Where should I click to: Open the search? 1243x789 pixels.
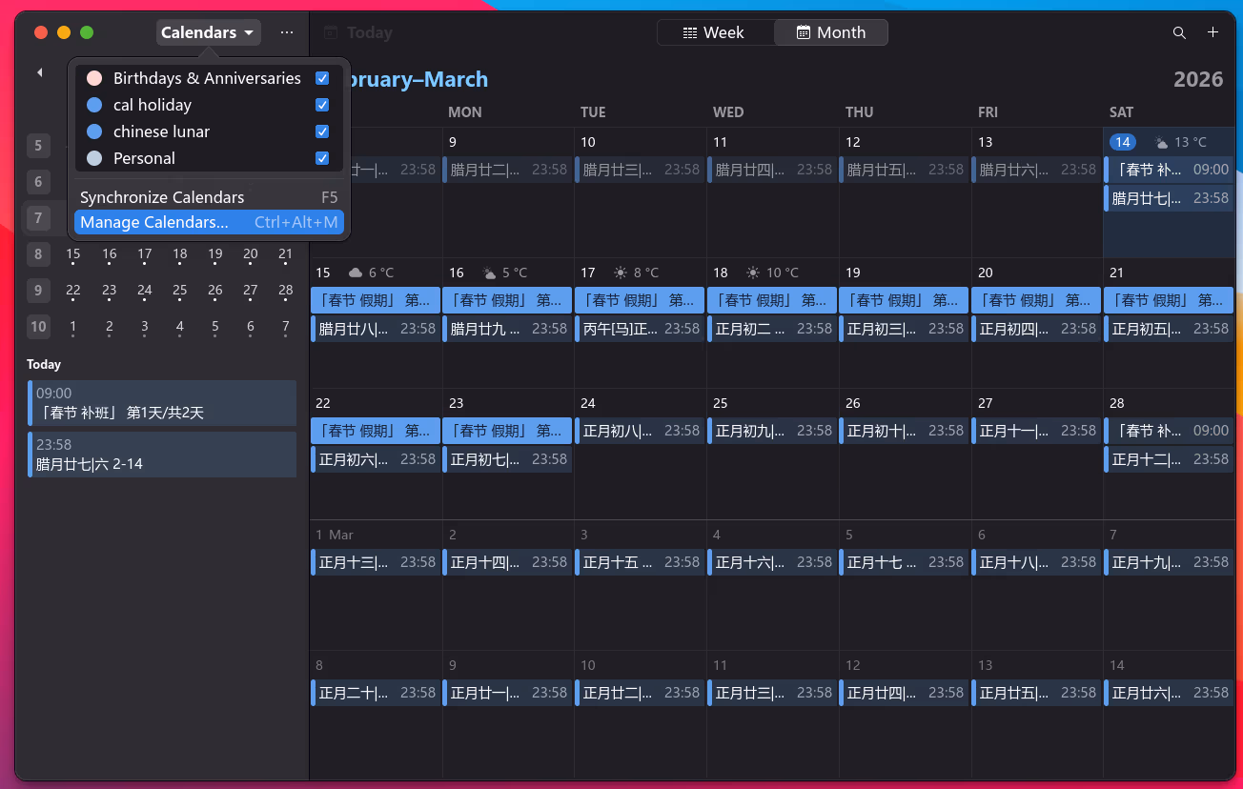pos(1179,31)
